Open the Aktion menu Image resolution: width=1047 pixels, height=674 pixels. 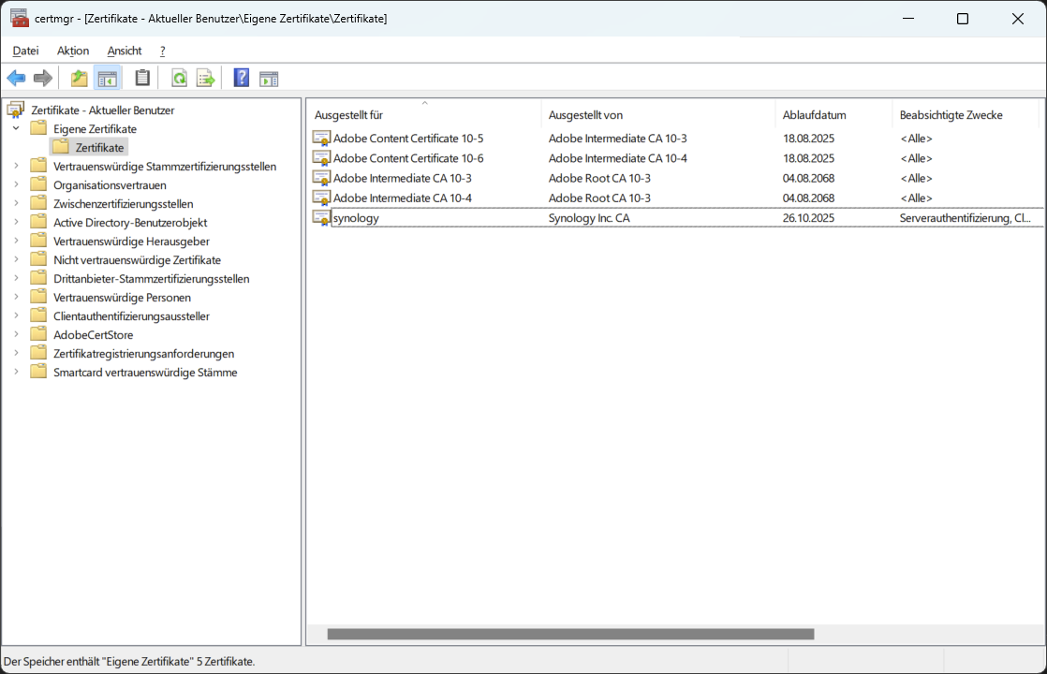[x=73, y=51]
